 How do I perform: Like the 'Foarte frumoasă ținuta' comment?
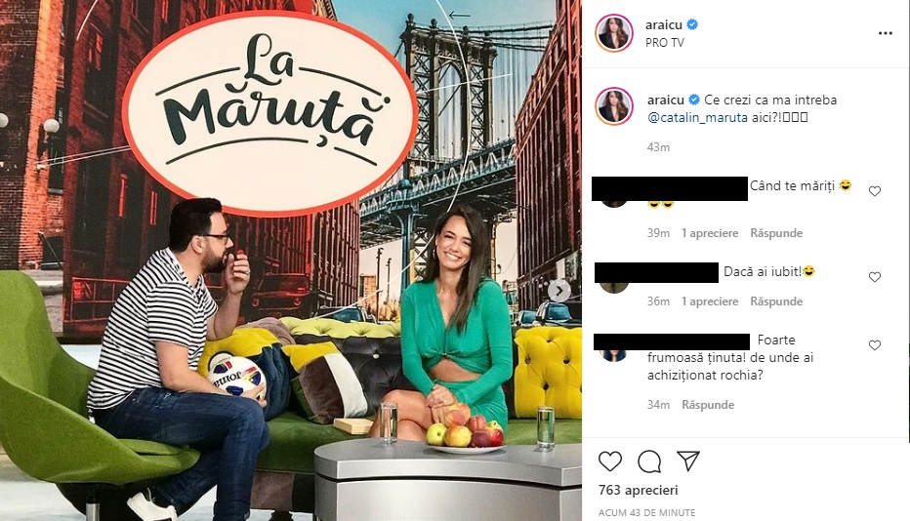click(875, 345)
